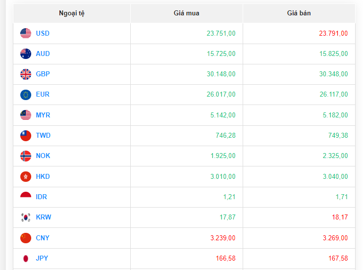Open the USD currency link
The width and height of the screenshot is (363, 270).
pos(43,33)
